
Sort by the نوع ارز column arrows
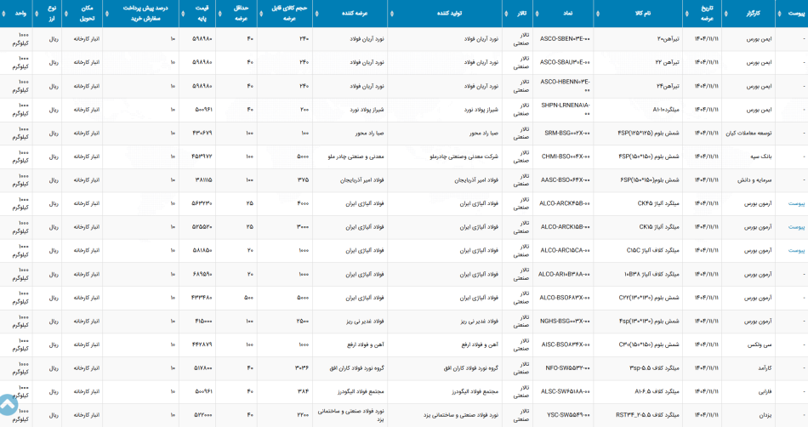pos(37,14)
